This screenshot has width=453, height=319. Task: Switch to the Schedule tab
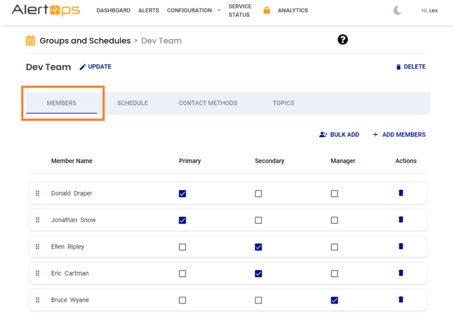(132, 103)
